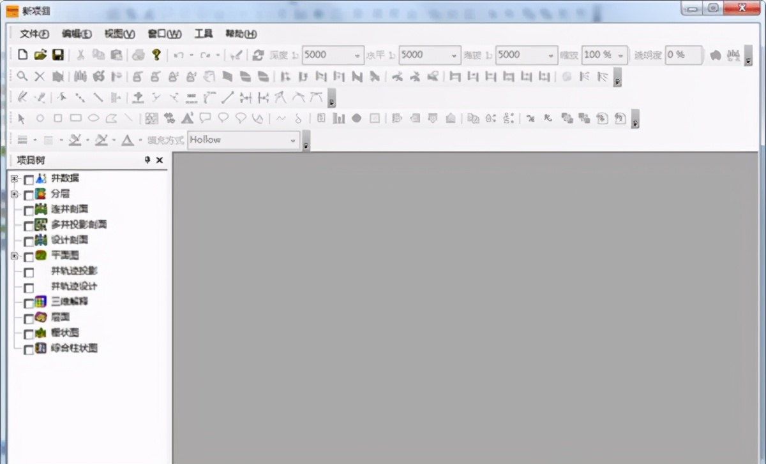The width and height of the screenshot is (766, 464).
Task: Pin the 项目树 panel with pushpin icon
Action: (x=147, y=161)
